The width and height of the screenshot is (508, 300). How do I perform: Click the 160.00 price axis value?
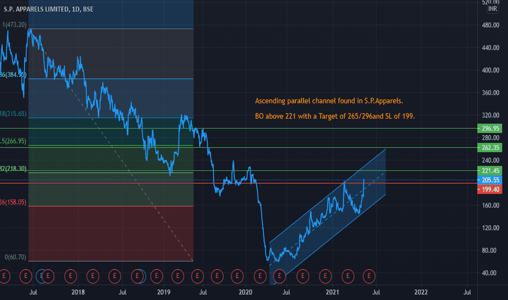[491, 205]
